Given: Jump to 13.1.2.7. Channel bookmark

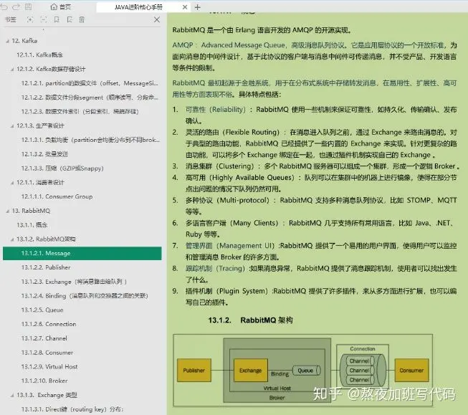Looking at the screenshot, I should click(44, 338).
